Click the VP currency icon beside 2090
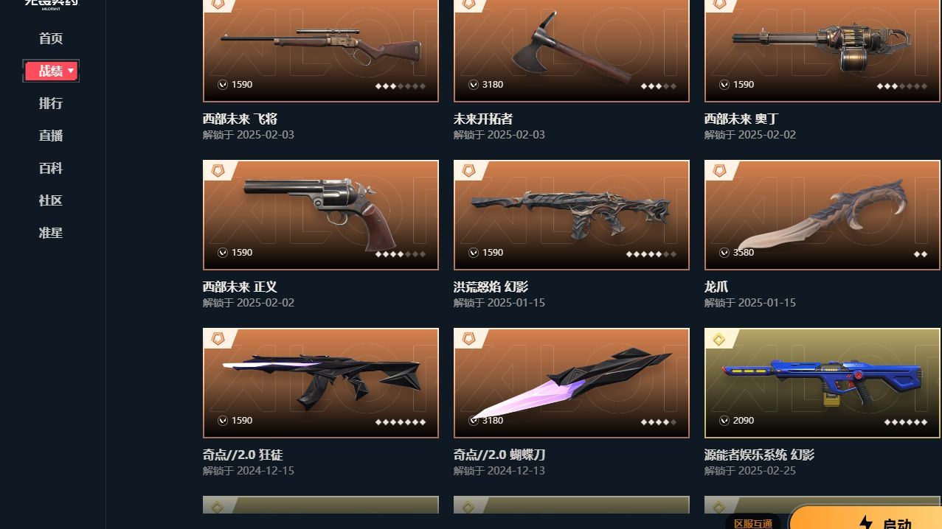The height and width of the screenshot is (529, 942). pyautogui.click(x=724, y=421)
